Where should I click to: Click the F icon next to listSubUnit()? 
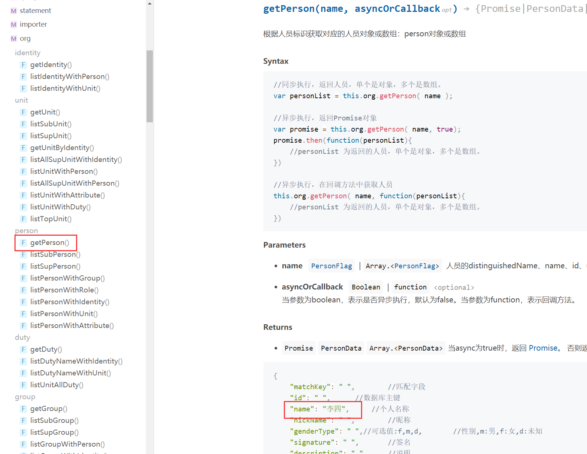23,124
